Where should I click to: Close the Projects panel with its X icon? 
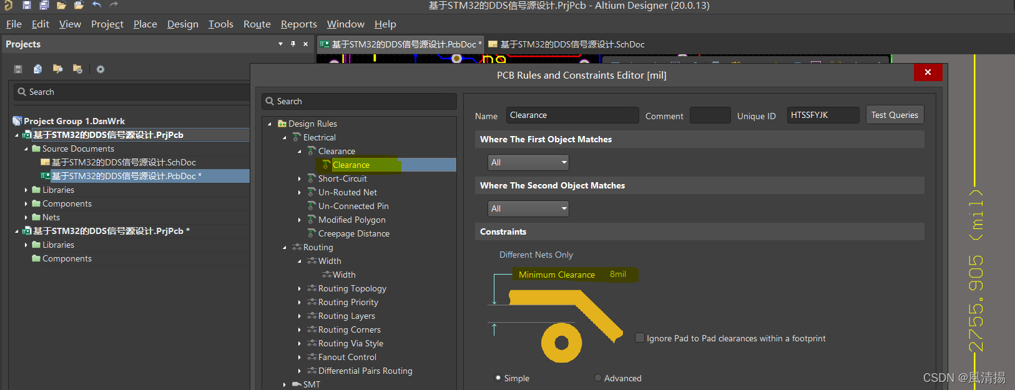click(x=305, y=44)
